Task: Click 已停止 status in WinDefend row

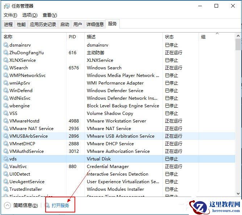Action: (x=171, y=90)
